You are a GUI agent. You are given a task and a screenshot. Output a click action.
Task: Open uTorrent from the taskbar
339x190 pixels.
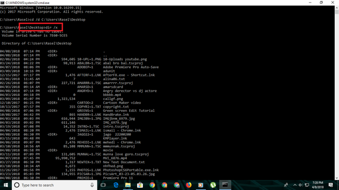click(x=213, y=185)
